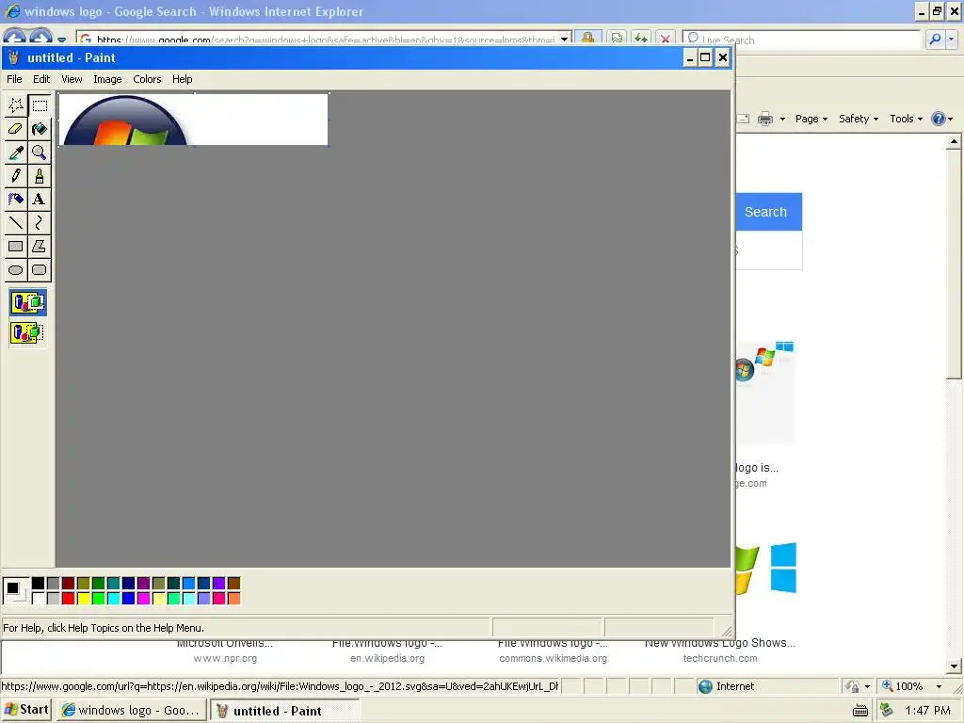Open the Tools dropdown in Internet Explorer
This screenshot has height=723, width=964.
point(907,119)
